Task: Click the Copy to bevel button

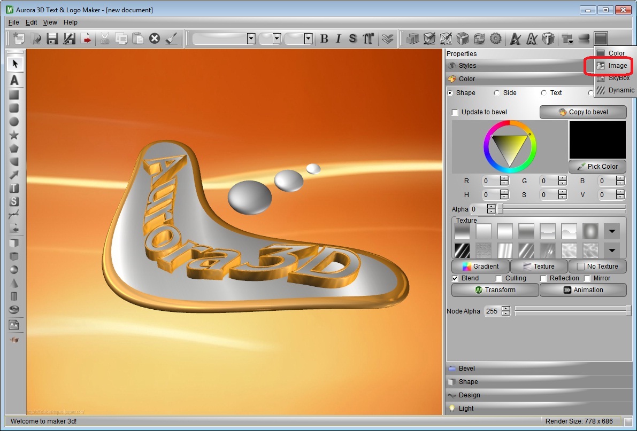Action: pyautogui.click(x=583, y=112)
